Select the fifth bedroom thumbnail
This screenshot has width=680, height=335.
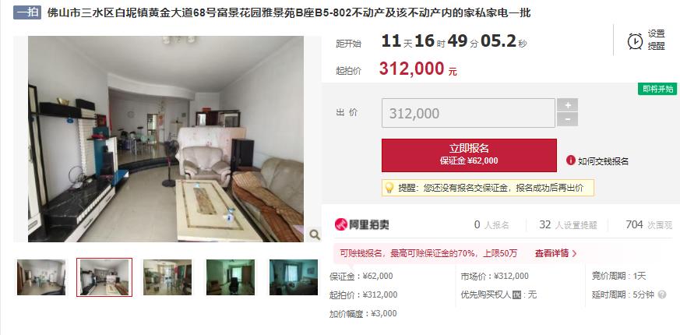[x=294, y=277]
